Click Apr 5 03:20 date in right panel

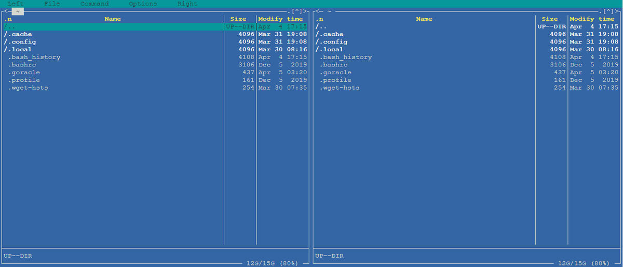tap(594, 72)
